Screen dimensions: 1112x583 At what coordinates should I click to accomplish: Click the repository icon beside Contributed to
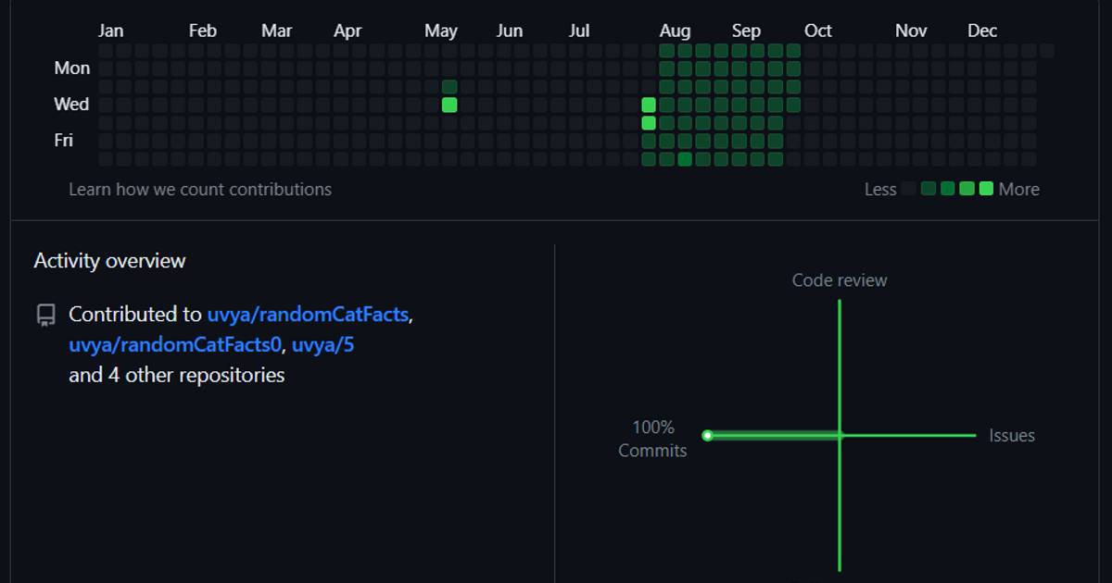click(45, 316)
